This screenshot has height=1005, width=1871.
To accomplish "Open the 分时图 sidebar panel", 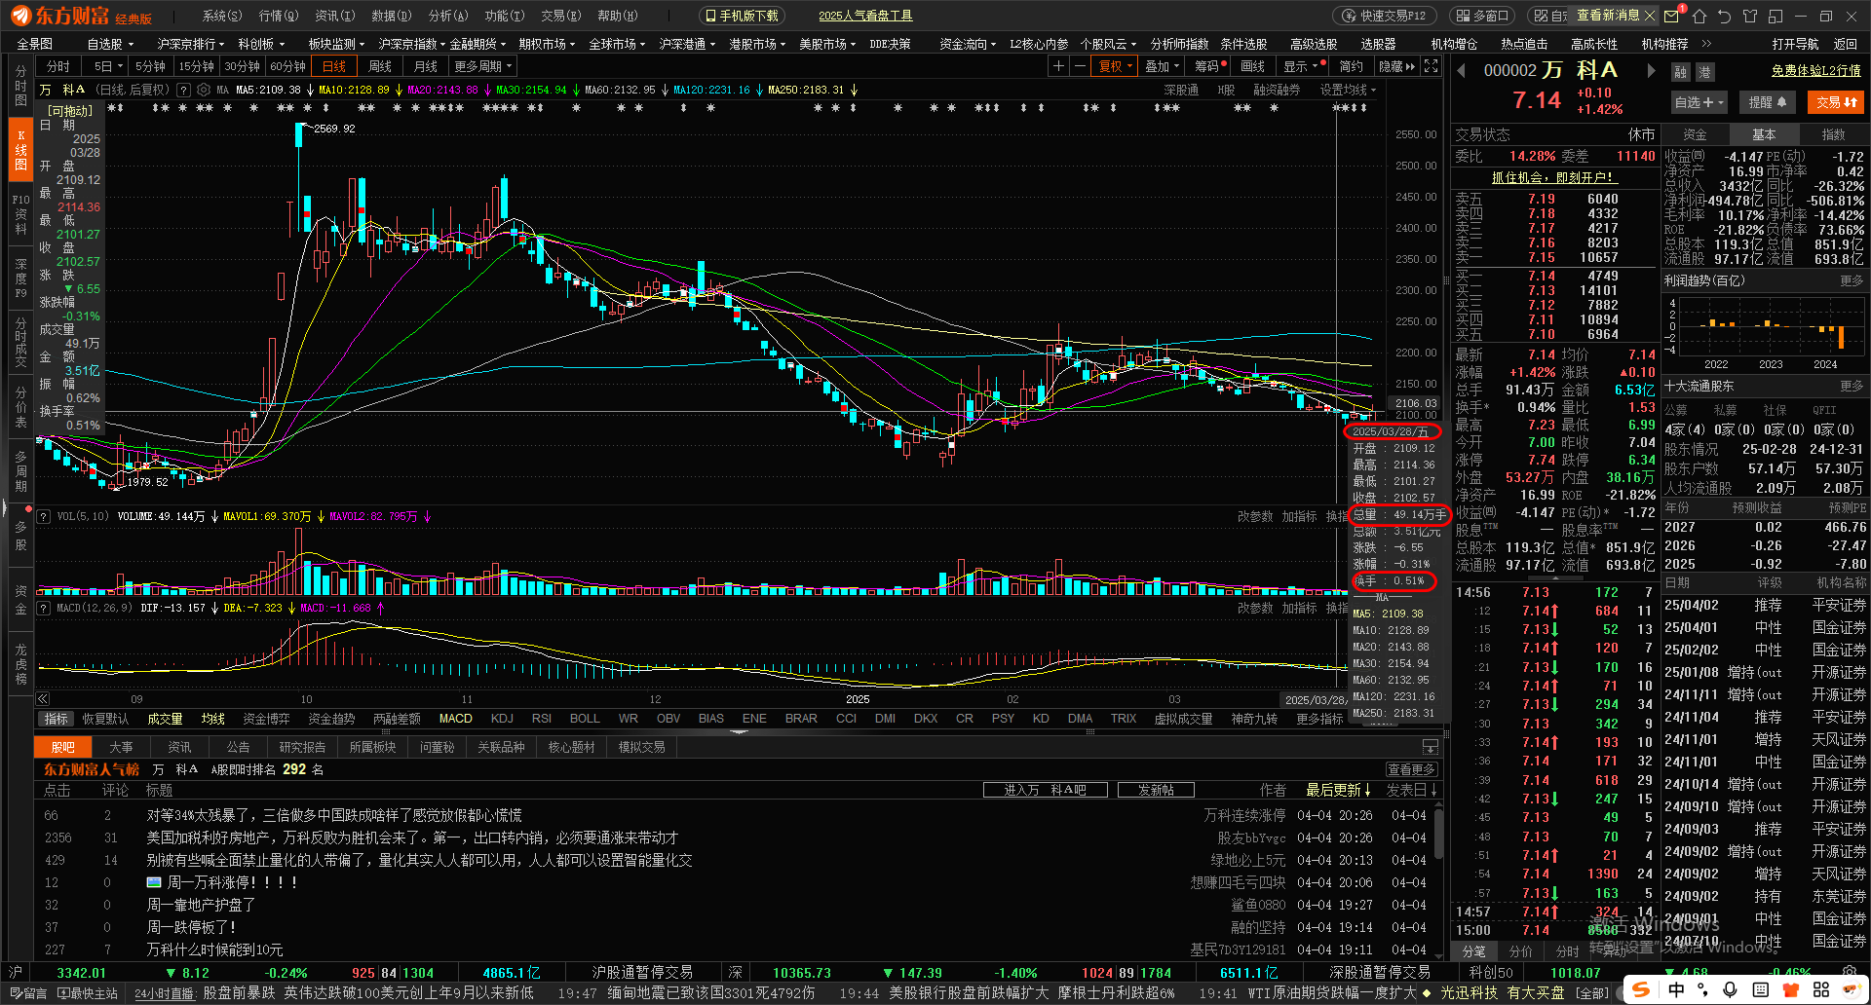I will [x=20, y=86].
